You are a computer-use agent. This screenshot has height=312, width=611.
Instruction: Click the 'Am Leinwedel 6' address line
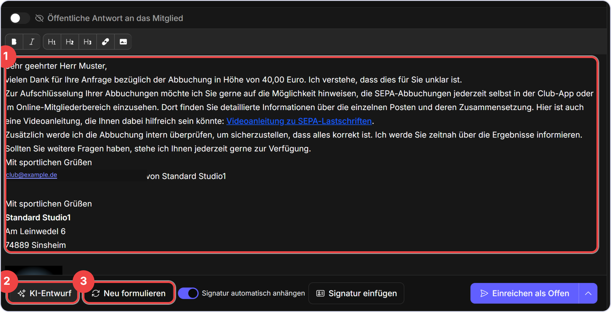(36, 231)
